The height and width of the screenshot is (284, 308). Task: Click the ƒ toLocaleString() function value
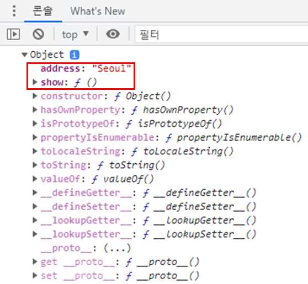pos(182,152)
